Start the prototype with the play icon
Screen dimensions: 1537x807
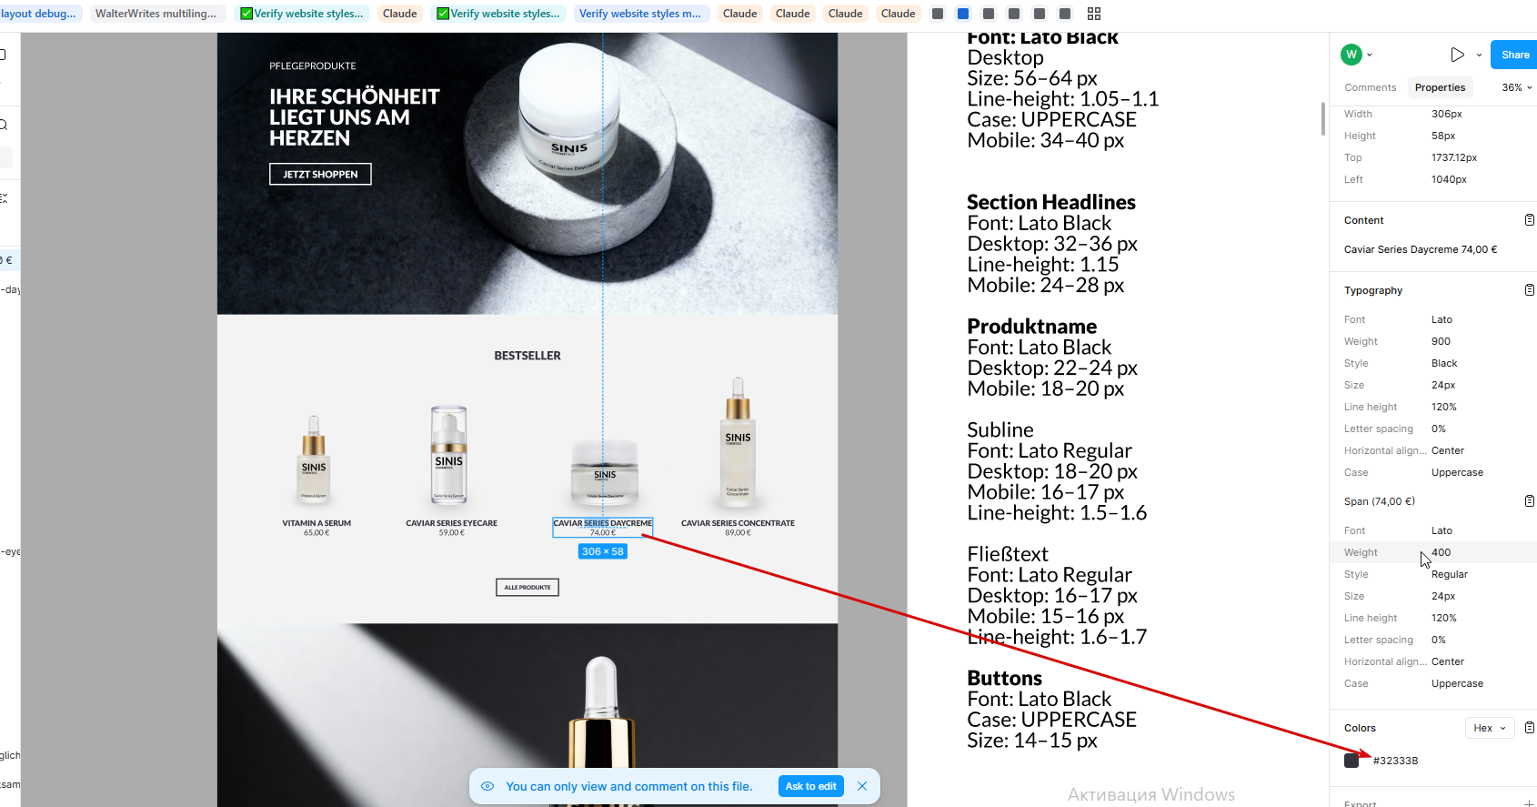[x=1457, y=55]
